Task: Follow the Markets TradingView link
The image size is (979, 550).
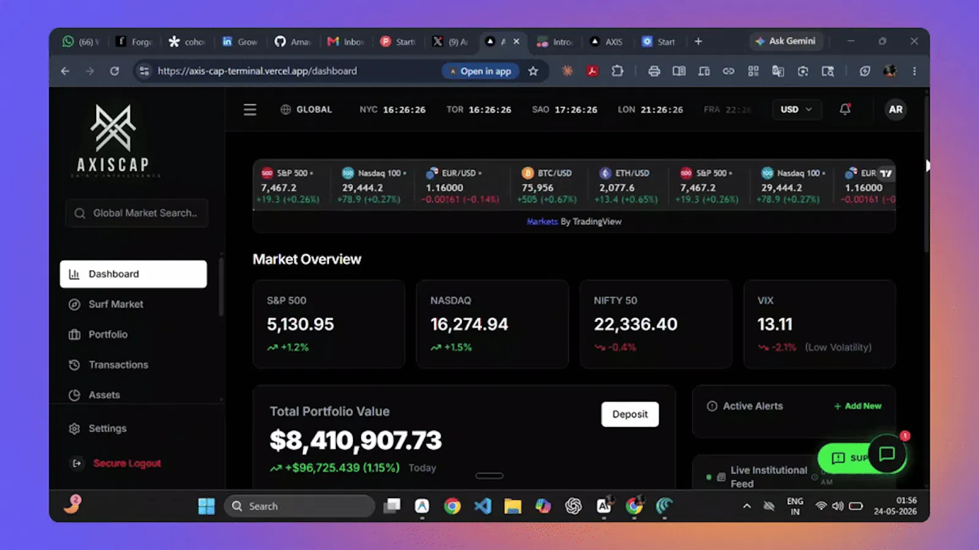Action: pyautogui.click(x=542, y=222)
